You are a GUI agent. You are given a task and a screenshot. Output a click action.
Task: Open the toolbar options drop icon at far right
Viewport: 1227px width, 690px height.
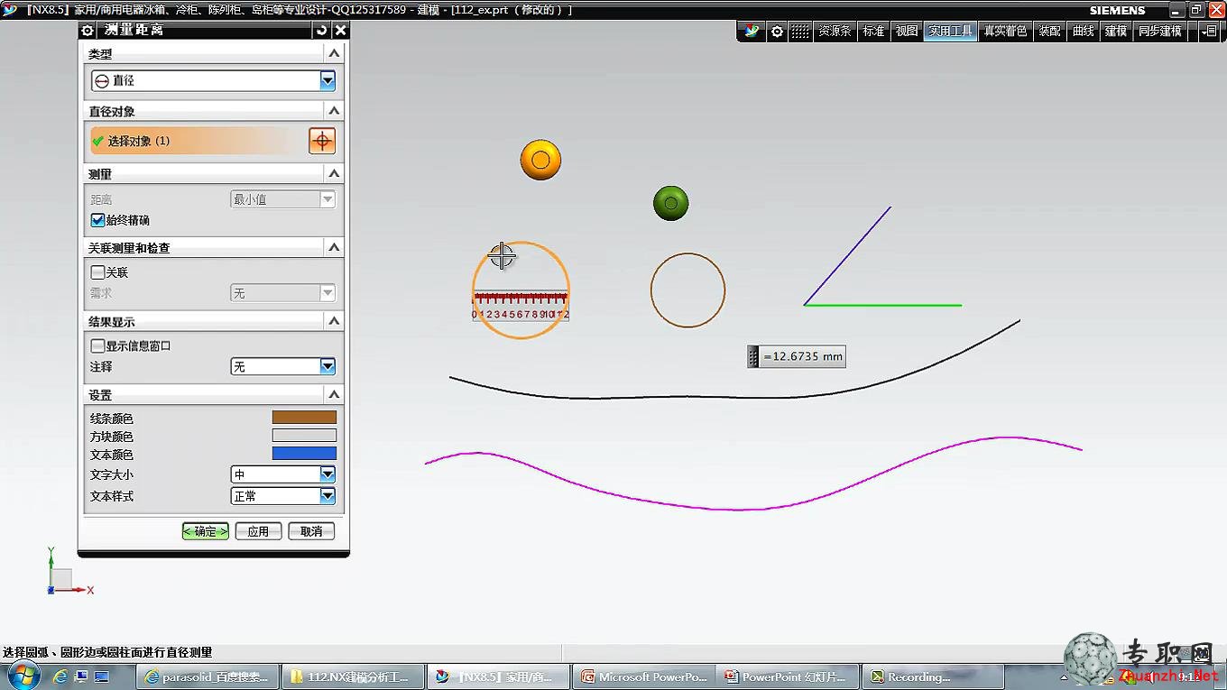click(x=1209, y=31)
